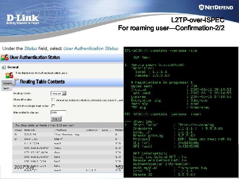Image resolution: width=239 pixels, height=179 pixels.
Task: Click the 'SPI (out)' terminal line
Action: coord(166,146)
